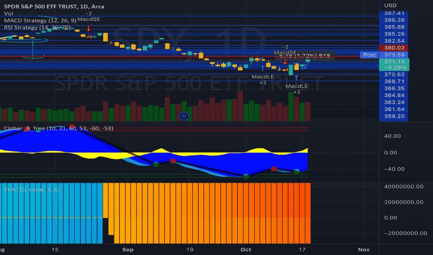Click the Nov date on time axis
Image resolution: width=433 pixels, height=255 pixels.
364,249
